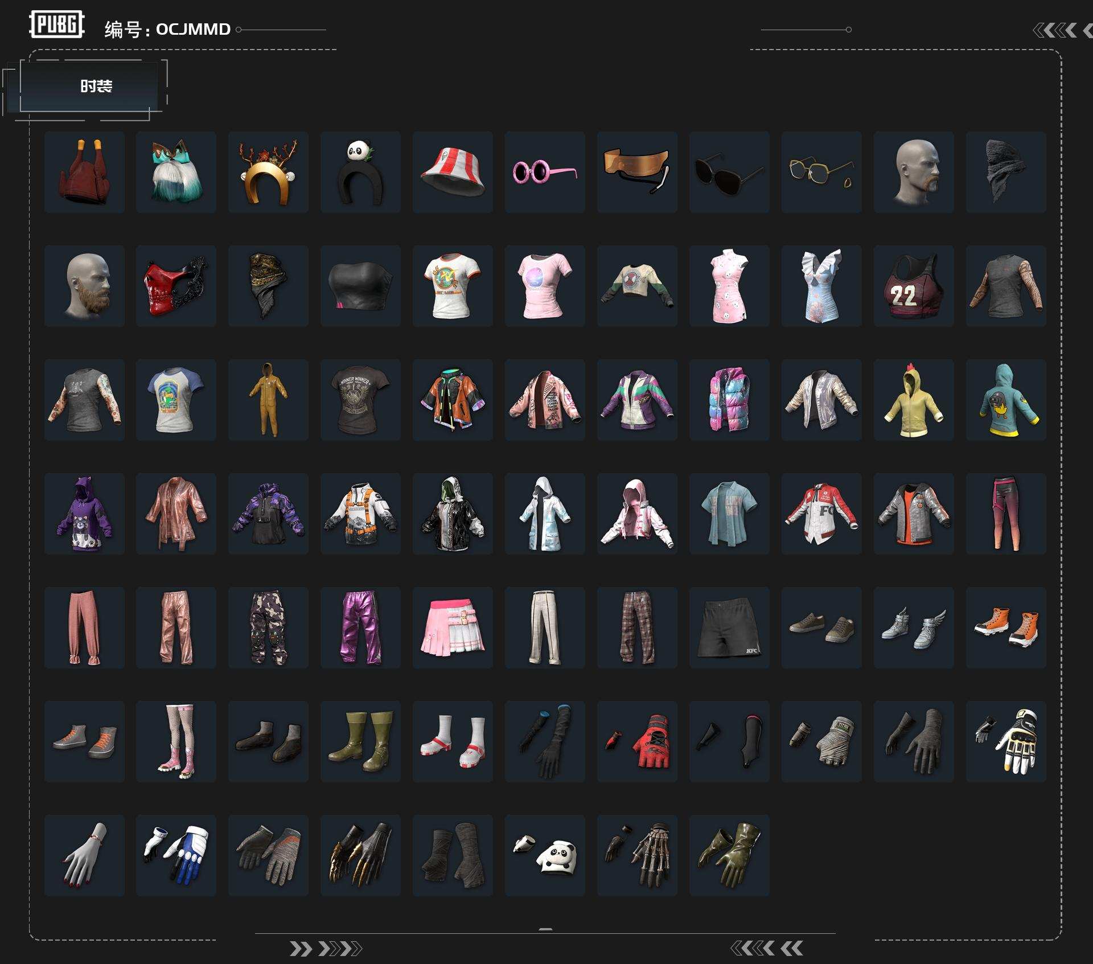Viewport: 1093px width, 964px height.
Task: Select the pink fishnet stockings boots
Action: 176,741
